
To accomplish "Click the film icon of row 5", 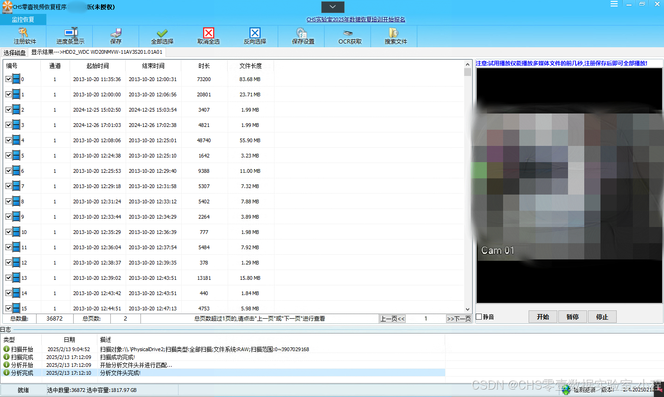I will click(x=16, y=156).
